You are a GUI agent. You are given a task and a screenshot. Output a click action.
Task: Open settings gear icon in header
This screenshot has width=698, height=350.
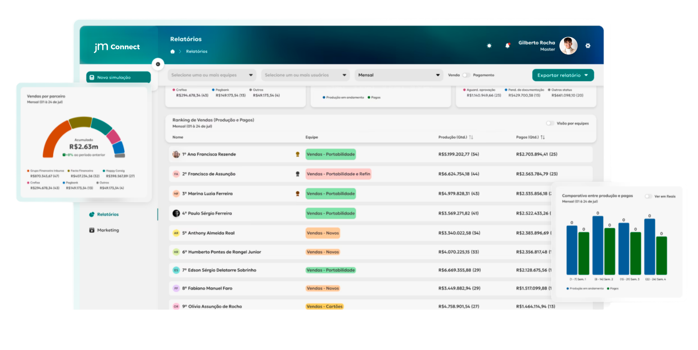click(588, 46)
